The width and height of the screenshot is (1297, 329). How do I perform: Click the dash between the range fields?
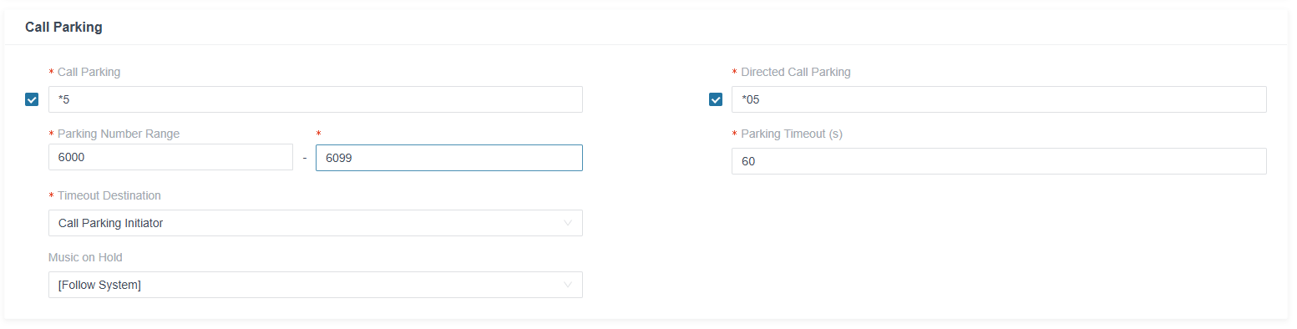coord(305,158)
